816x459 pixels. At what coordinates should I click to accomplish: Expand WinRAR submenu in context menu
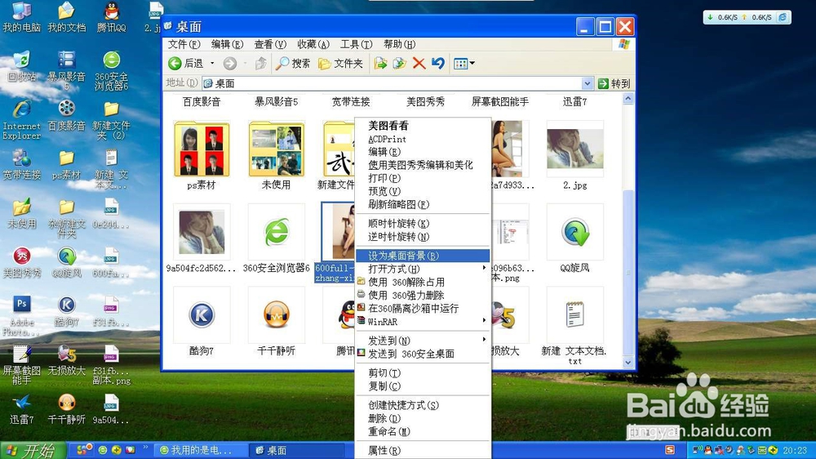click(423, 322)
